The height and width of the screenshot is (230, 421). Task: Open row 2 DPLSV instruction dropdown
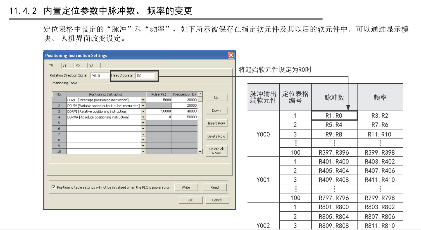[x=143, y=106]
